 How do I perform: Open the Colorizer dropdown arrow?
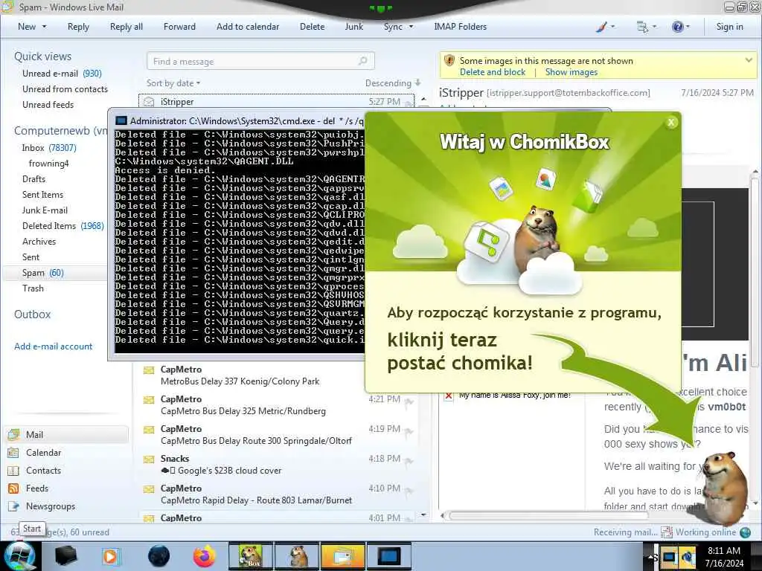(612, 28)
